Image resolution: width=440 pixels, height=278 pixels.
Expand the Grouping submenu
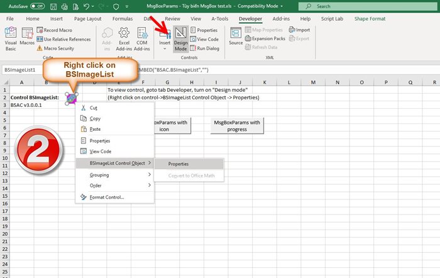coord(115,175)
